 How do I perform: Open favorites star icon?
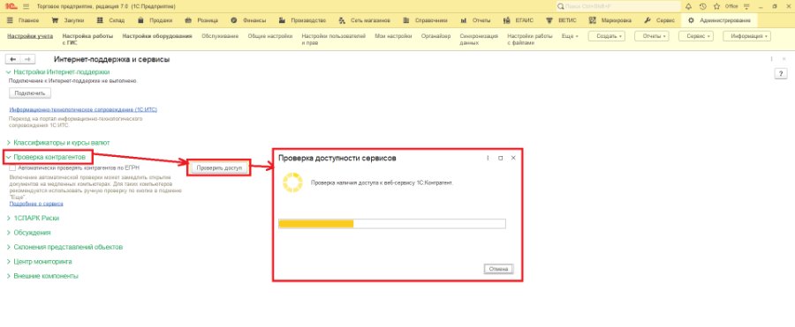(716, 6)
